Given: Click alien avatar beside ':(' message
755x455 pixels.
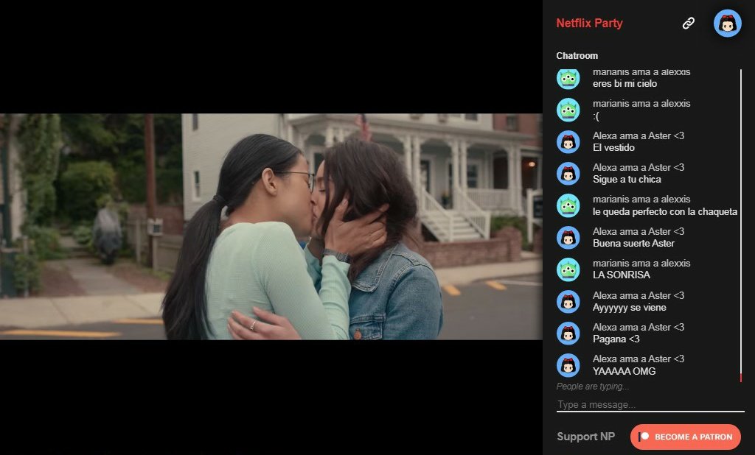Looking at the screenshot, I should 568,110.
